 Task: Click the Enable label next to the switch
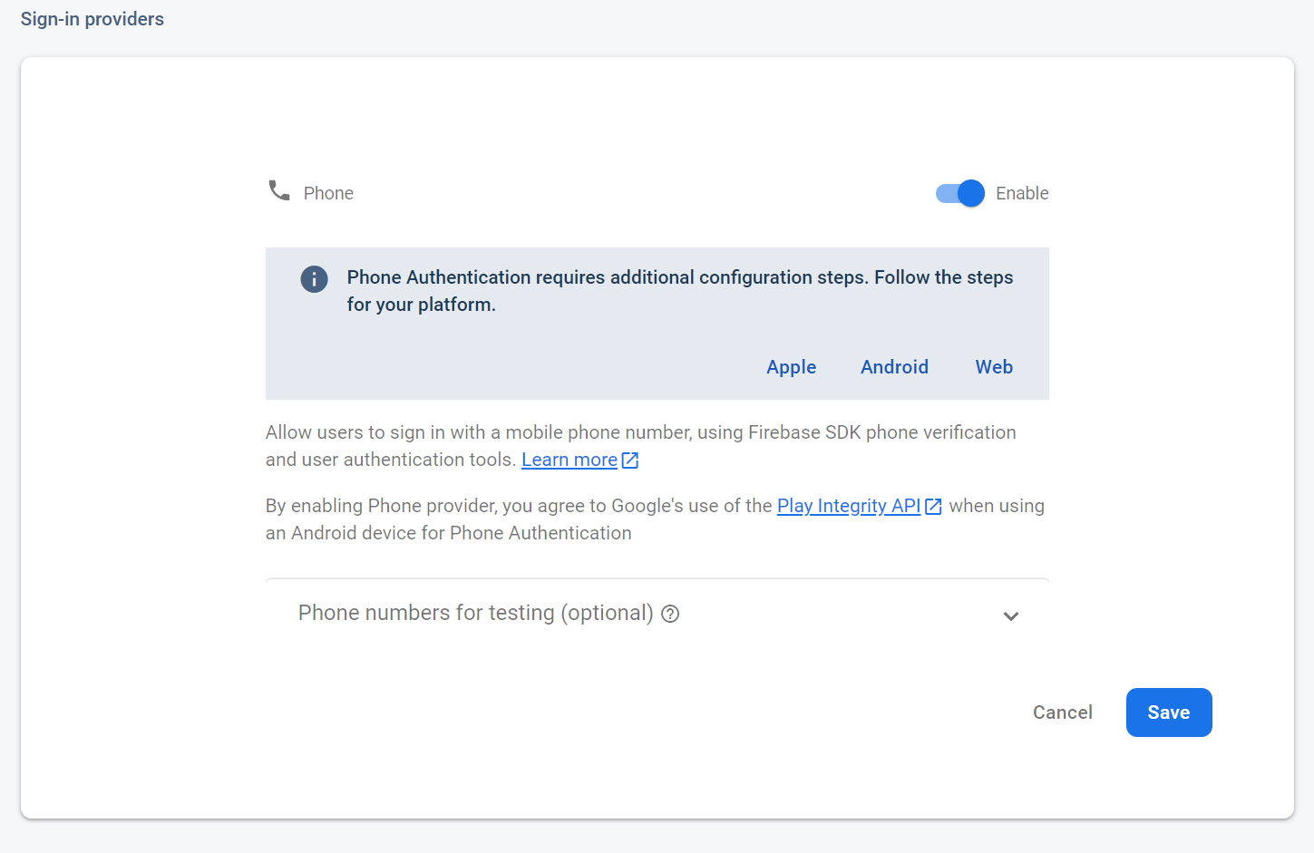[x=1022, y=193]
